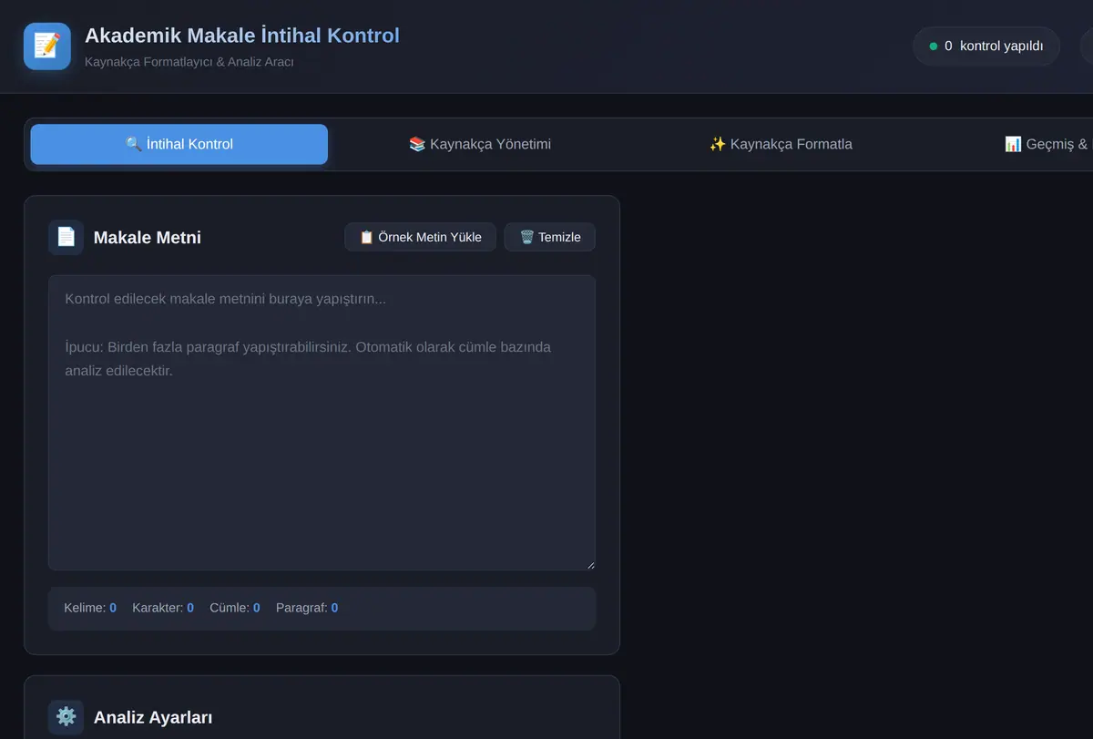Open the İntihal Kontrol tab
Viewport: 1093px width, 739px height.
(179, 144)
